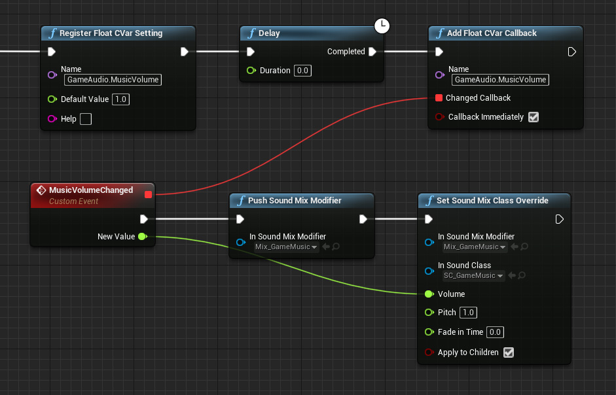Click the latent clock icon on Delay node
The image size is (616, 395).
pyautogui.click(x=382, y=26)
